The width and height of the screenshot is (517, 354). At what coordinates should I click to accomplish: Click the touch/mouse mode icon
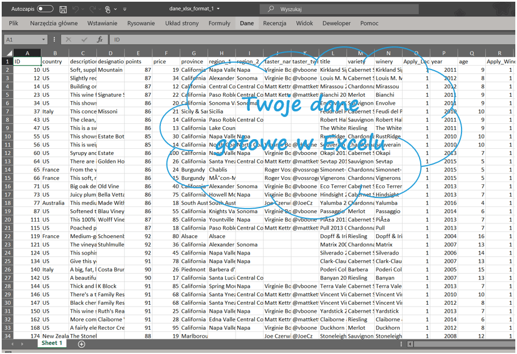(108, 10)
